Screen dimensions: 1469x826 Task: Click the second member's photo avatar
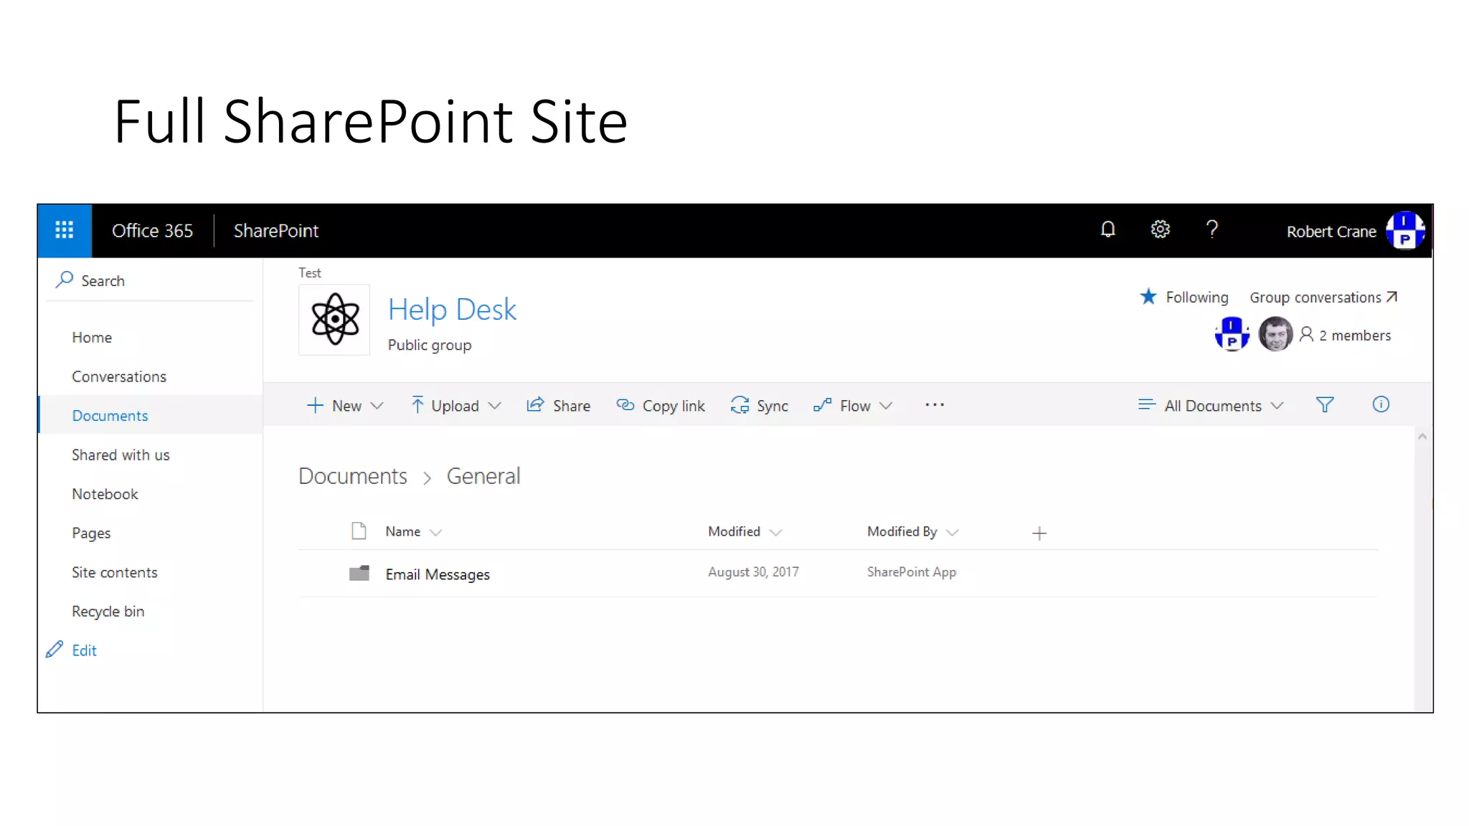point(1275,334)
